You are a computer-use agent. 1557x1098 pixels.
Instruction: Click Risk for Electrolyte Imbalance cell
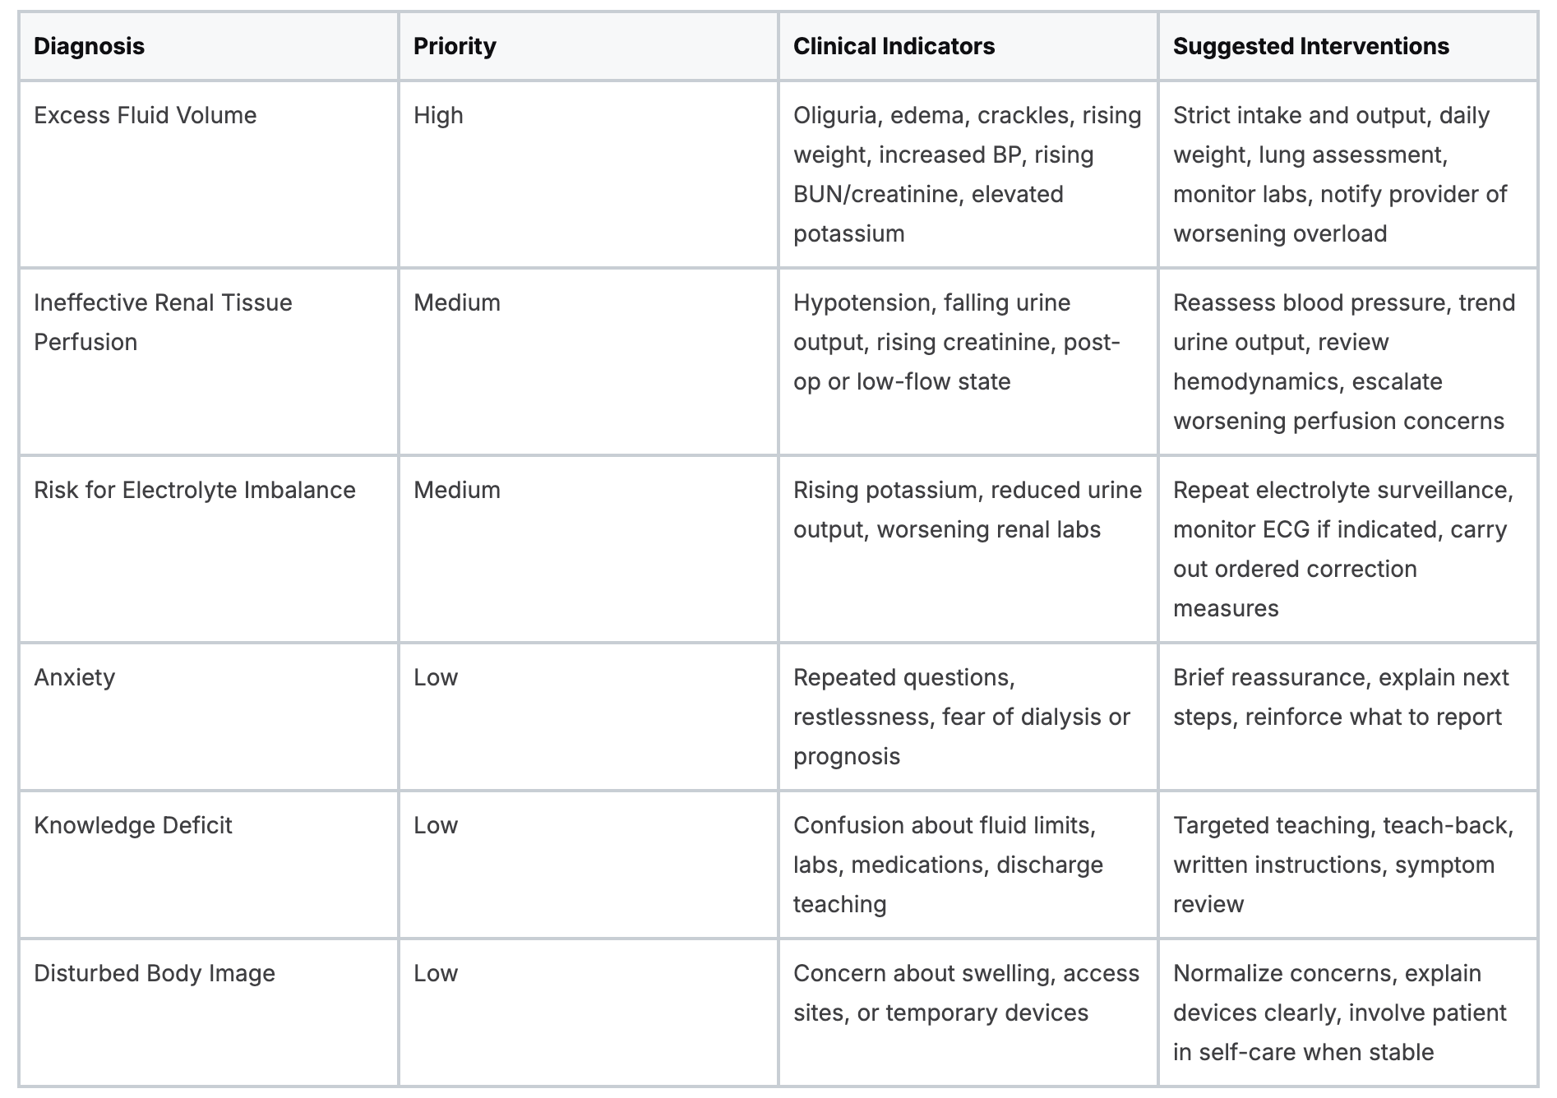209,549
